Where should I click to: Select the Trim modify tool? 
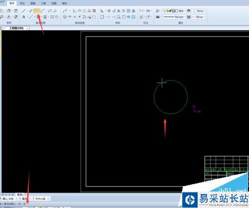coord(109,17)
